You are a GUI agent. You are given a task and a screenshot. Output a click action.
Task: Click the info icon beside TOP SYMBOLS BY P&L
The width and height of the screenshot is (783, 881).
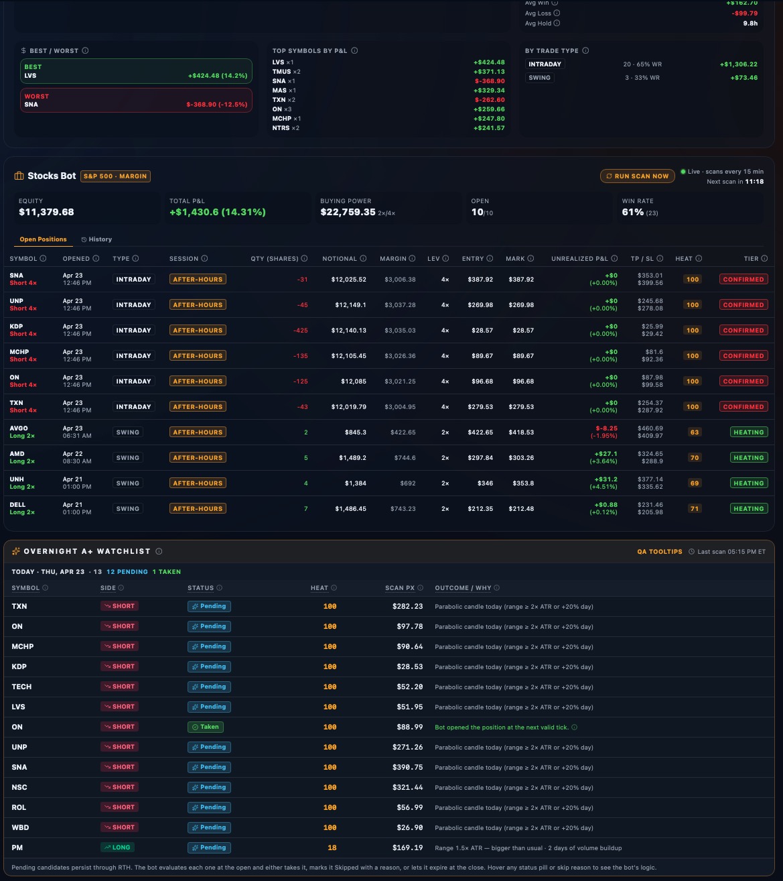click(354, 50)
